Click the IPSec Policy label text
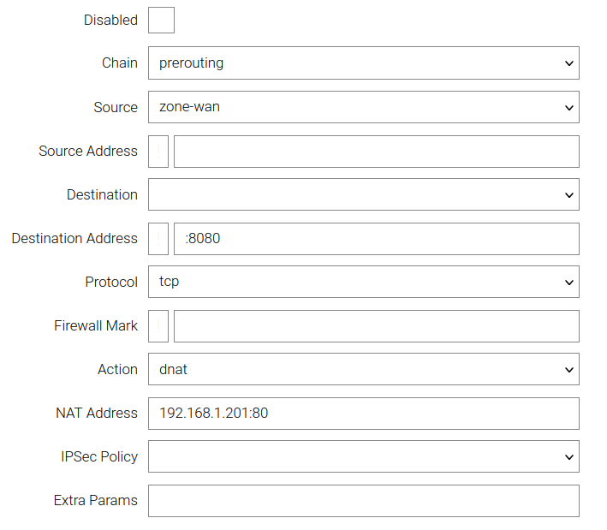The width and height of the screenshot is (607, 530). (x=94, y=456)
